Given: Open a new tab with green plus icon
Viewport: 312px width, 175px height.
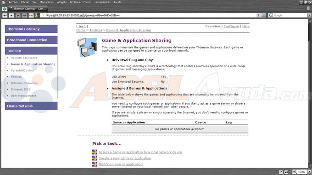Looking at the screenshot, I should coord(4,9).
